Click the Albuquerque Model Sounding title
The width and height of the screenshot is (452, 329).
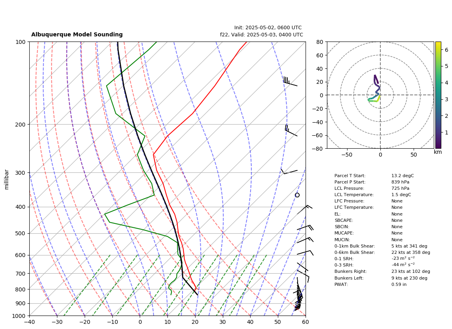pos(77,34)
